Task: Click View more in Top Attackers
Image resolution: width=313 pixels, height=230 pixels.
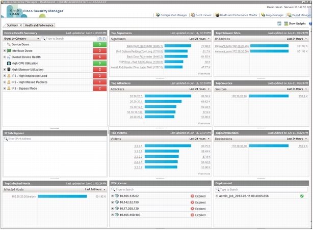Action: (x=204, y=124)
